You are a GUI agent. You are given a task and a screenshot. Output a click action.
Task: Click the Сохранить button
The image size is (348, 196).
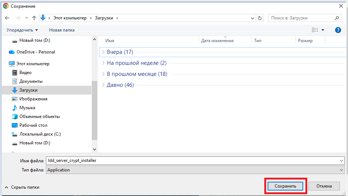285,186
